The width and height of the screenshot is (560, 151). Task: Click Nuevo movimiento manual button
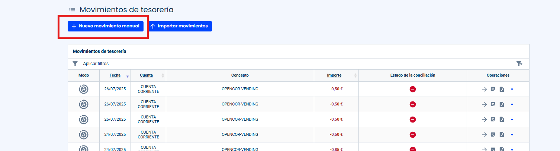coord(106,26)
